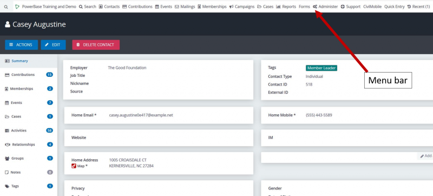Image resolution: width=433 pixels, height=196 pixels.
Task: Open the Events menu in top bar
Action: [x=163, y=6]
